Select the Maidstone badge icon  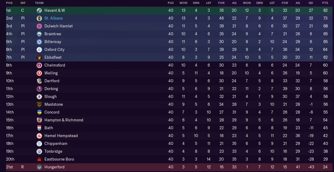[39, 105]
